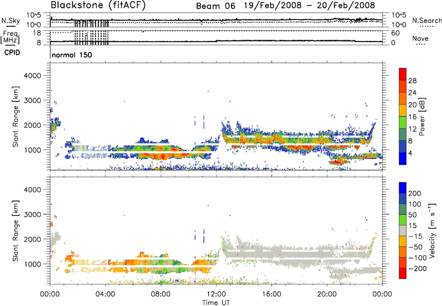
Task: Click the 18 MHz frequency tick label
Action: (36, 33)
